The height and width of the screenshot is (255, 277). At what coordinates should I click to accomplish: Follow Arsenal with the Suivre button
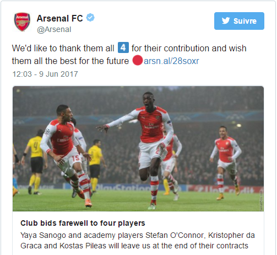pos(239,21)
